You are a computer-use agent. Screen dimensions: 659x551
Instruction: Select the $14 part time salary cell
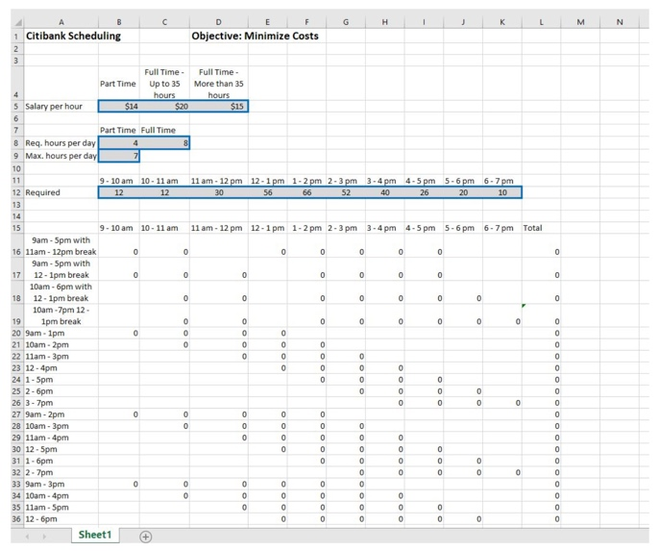coord(119,107)
